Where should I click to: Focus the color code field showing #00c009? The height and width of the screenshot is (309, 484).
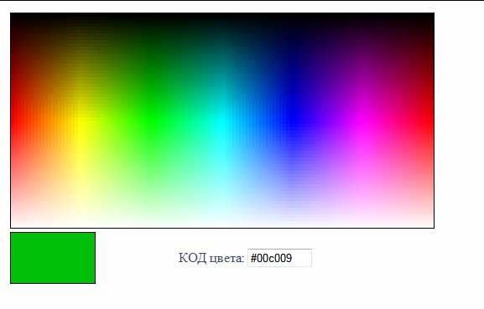point(279,258)
